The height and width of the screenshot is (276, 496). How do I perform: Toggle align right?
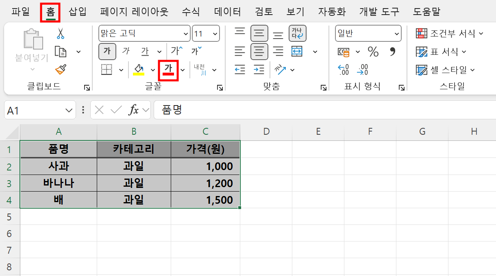[x=278, y=52]
